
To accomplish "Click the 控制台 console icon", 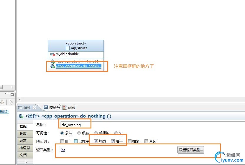I will click(46, 108).
